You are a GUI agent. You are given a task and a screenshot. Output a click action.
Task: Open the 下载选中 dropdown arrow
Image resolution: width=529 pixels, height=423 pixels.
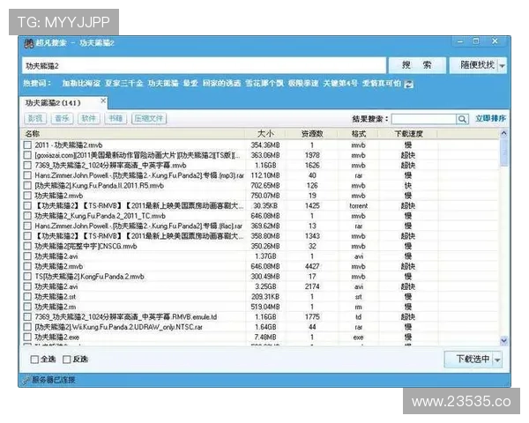pyautogui.click(x=497, y=360)
